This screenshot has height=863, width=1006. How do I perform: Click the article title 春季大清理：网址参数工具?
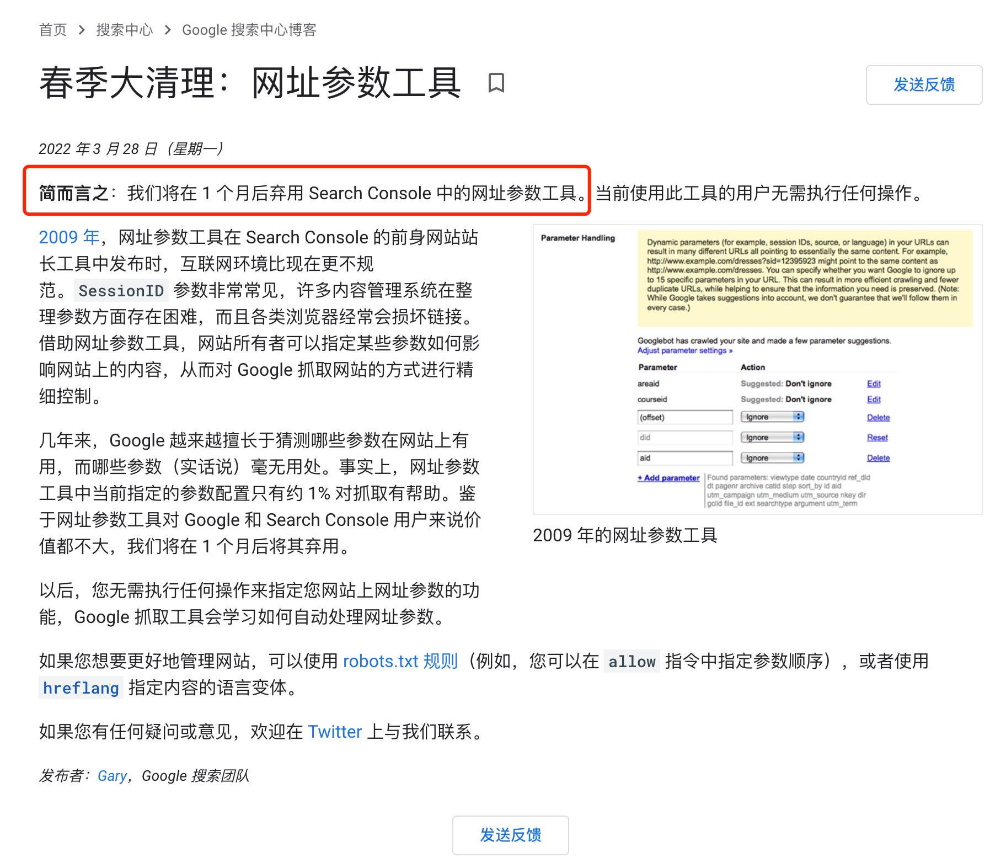pyautogui.click(x=250, y=83)
